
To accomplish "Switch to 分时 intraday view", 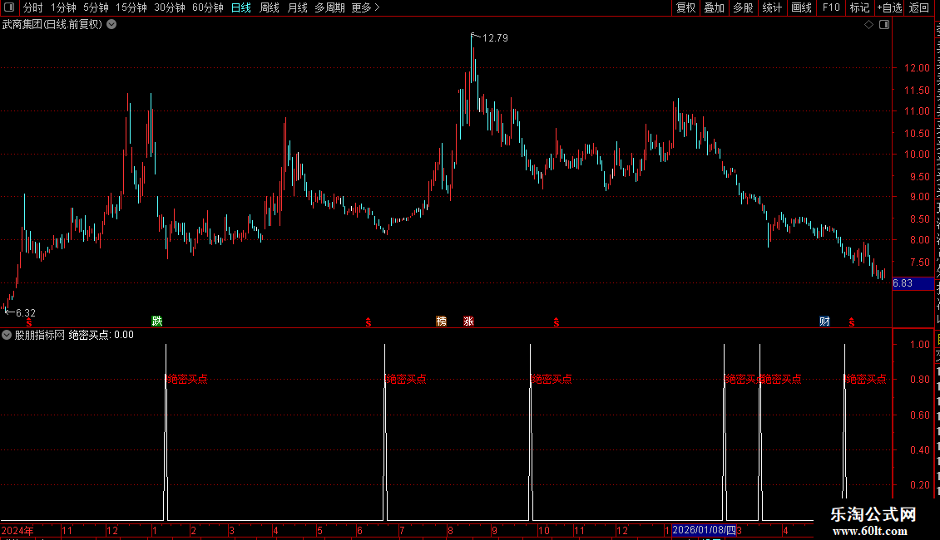I will (33, 7).
